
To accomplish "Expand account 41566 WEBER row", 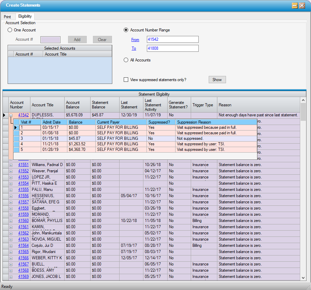I will point(11,258).
